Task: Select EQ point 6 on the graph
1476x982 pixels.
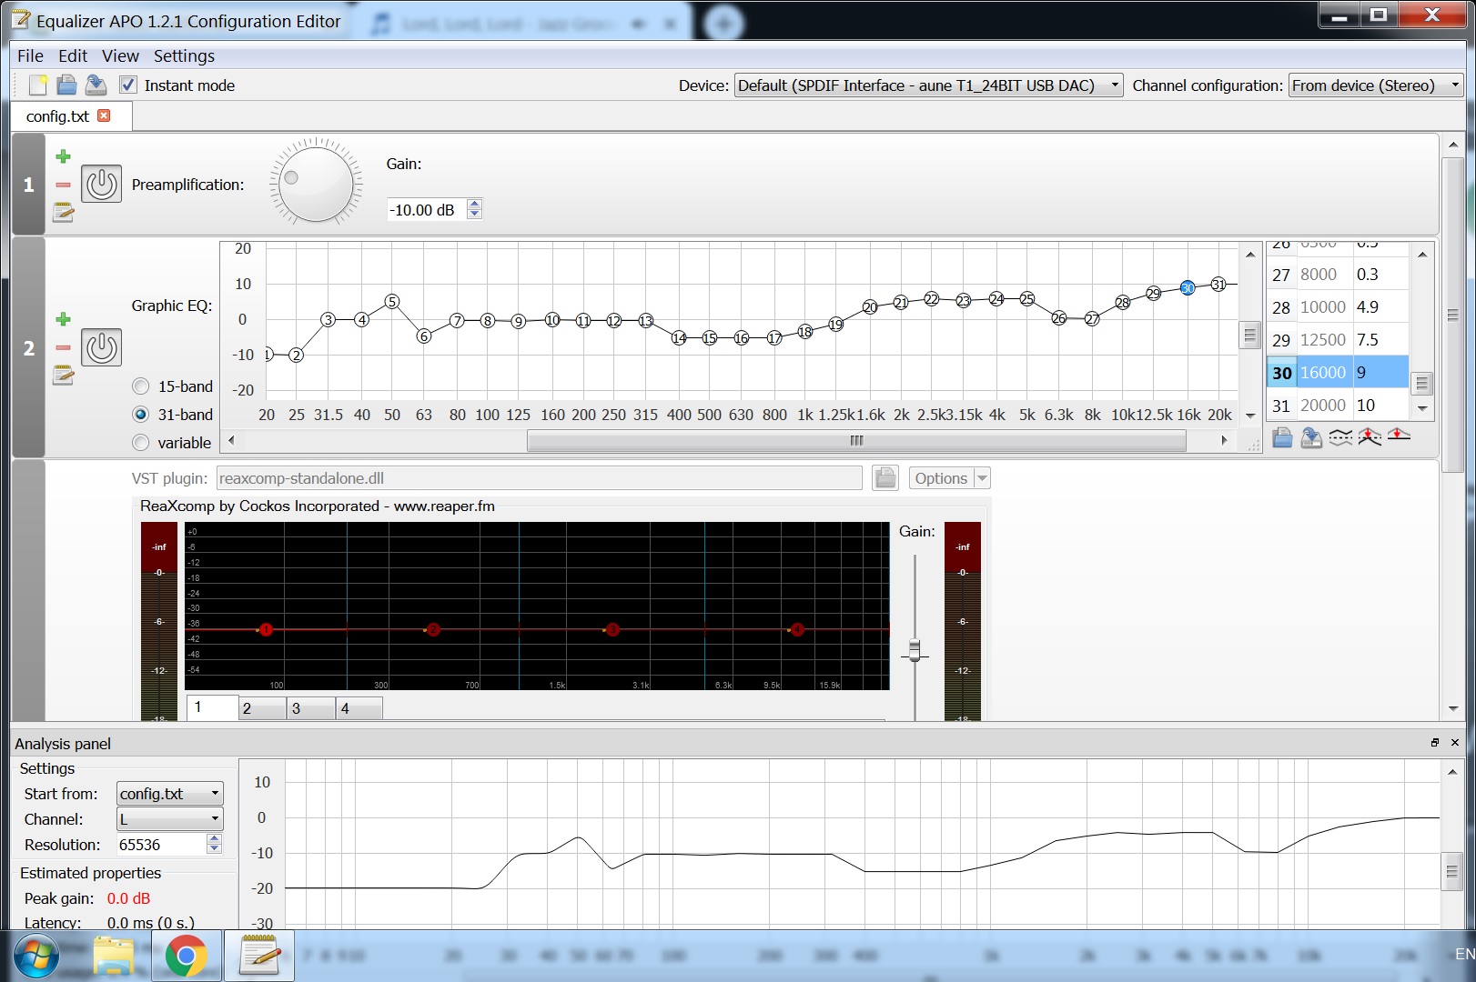Action: click(424, 336)
